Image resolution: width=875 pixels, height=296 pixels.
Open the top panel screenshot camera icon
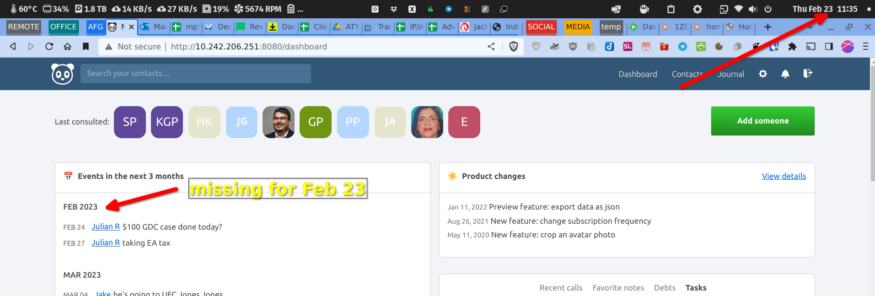tap(375, 9)
